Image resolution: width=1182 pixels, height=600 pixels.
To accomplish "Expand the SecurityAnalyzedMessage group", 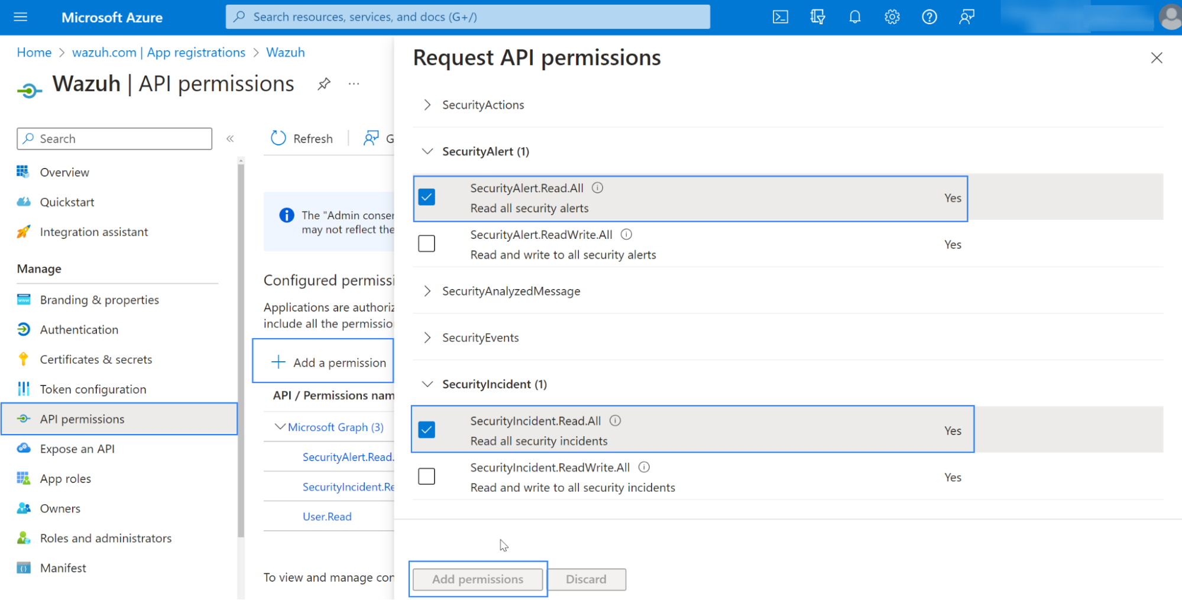I will click(x=428, y=291).
